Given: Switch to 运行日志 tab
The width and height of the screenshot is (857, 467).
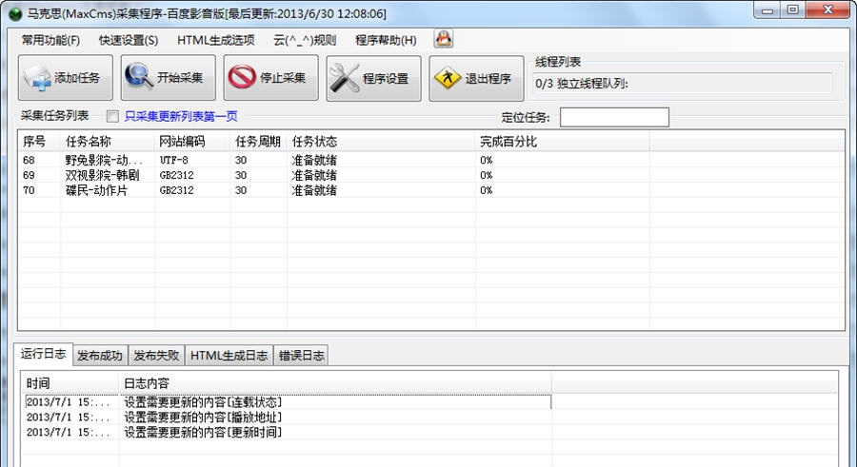Looking at the screenshot, I should pos(43,354).
